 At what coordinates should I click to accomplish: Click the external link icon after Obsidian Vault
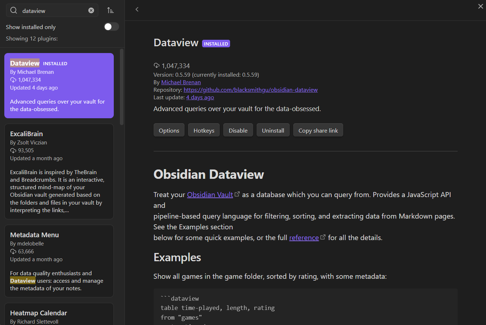(x=237, y=193)
